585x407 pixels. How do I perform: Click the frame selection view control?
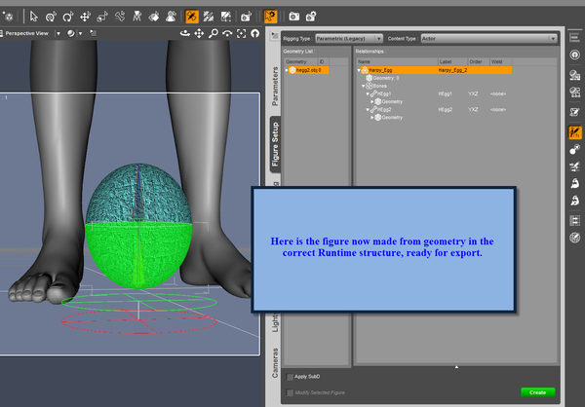click(x=242, y=33)
